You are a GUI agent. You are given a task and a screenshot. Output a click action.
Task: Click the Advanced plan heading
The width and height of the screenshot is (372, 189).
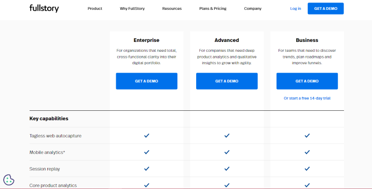tap(227, 40)
